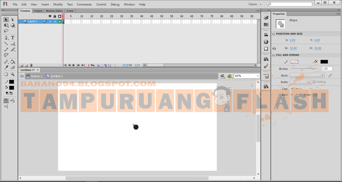Create a new layer in the timeline
This screenshot has width=342, height=182.
click(x=22, y=65)
